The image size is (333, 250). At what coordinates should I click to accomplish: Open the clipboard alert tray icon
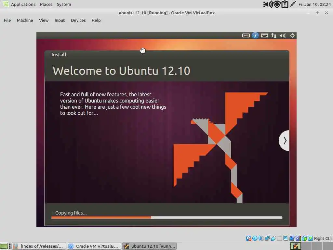(285, 4)
